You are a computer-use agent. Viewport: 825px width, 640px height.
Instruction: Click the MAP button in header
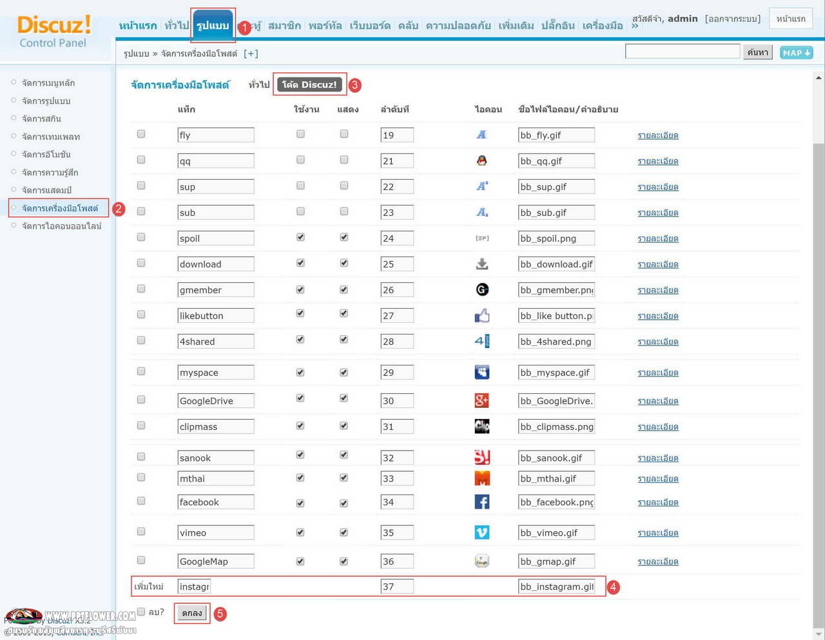coord(796,53)
